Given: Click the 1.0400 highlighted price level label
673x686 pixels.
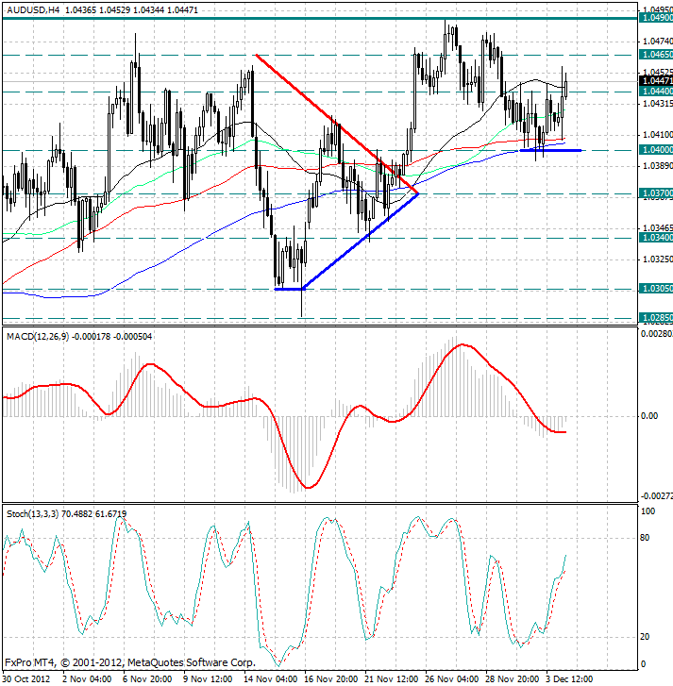Looking at the screenshot, I should click(656, 150).
